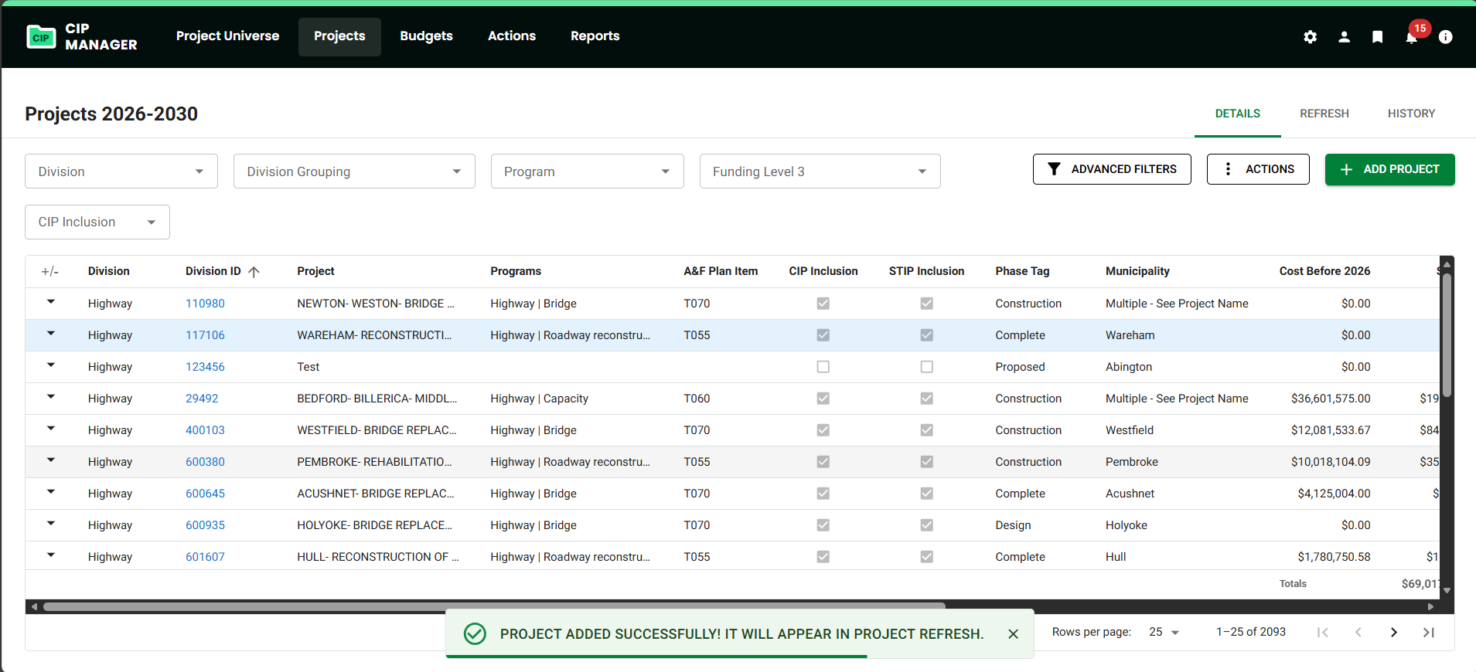Viewport: 1476px width, 672px height.
Task: Dismiss the project added success notification
Action: (1013, 634)
